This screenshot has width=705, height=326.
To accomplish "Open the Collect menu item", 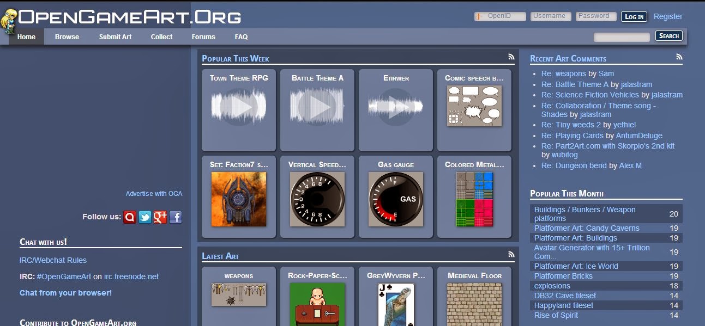I will pyautogui.click(x=161, y=37).
